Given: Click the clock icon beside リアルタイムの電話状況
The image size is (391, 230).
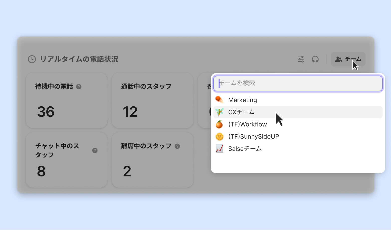Looking at the screenshot, I should [32, 59].
